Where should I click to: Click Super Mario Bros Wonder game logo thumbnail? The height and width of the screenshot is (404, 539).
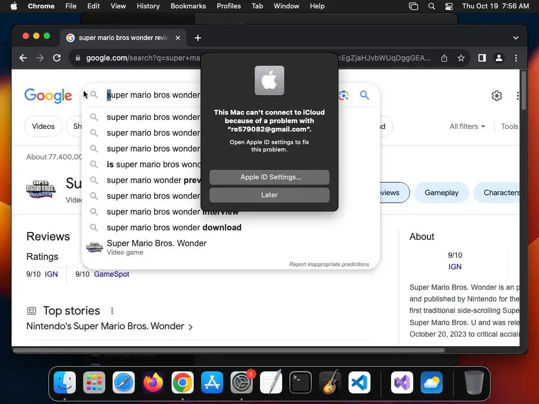(x=41, y=189)
